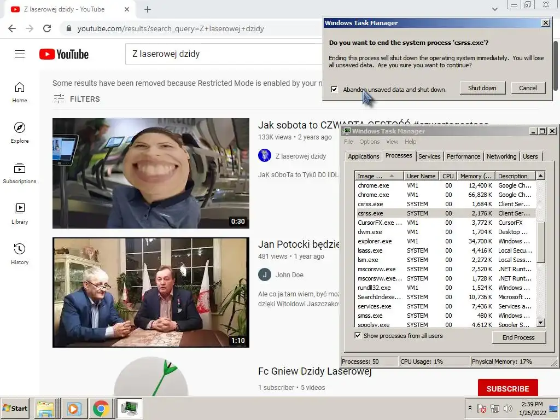Open History in YouTube sidebar
The width and height of the screenshot is (560, 420).
pyautogui.click(x=20, y=254)
